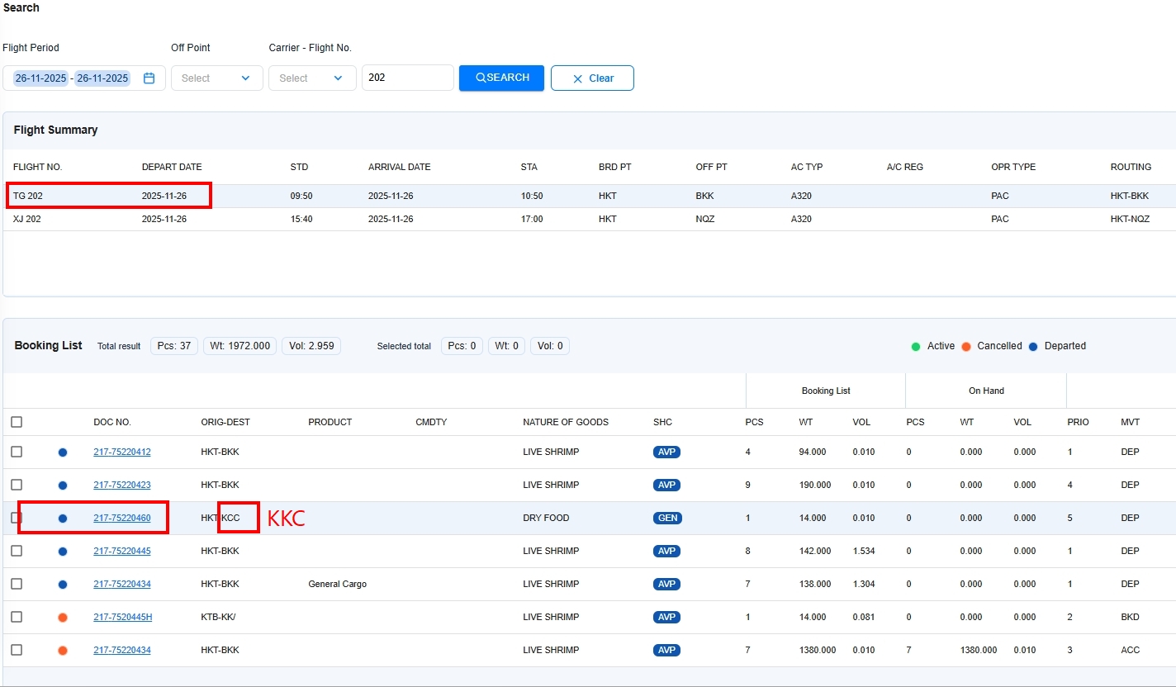Click the AVP badge for 217-75220445
The image size is (1176, 687).
(666, 552)
